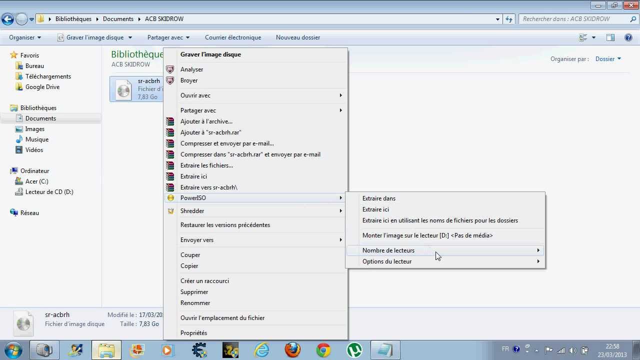Click the volume icon in the system tray

click(572, 350)
